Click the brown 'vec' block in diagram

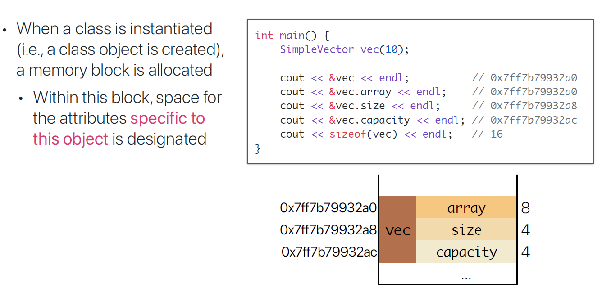397,230
